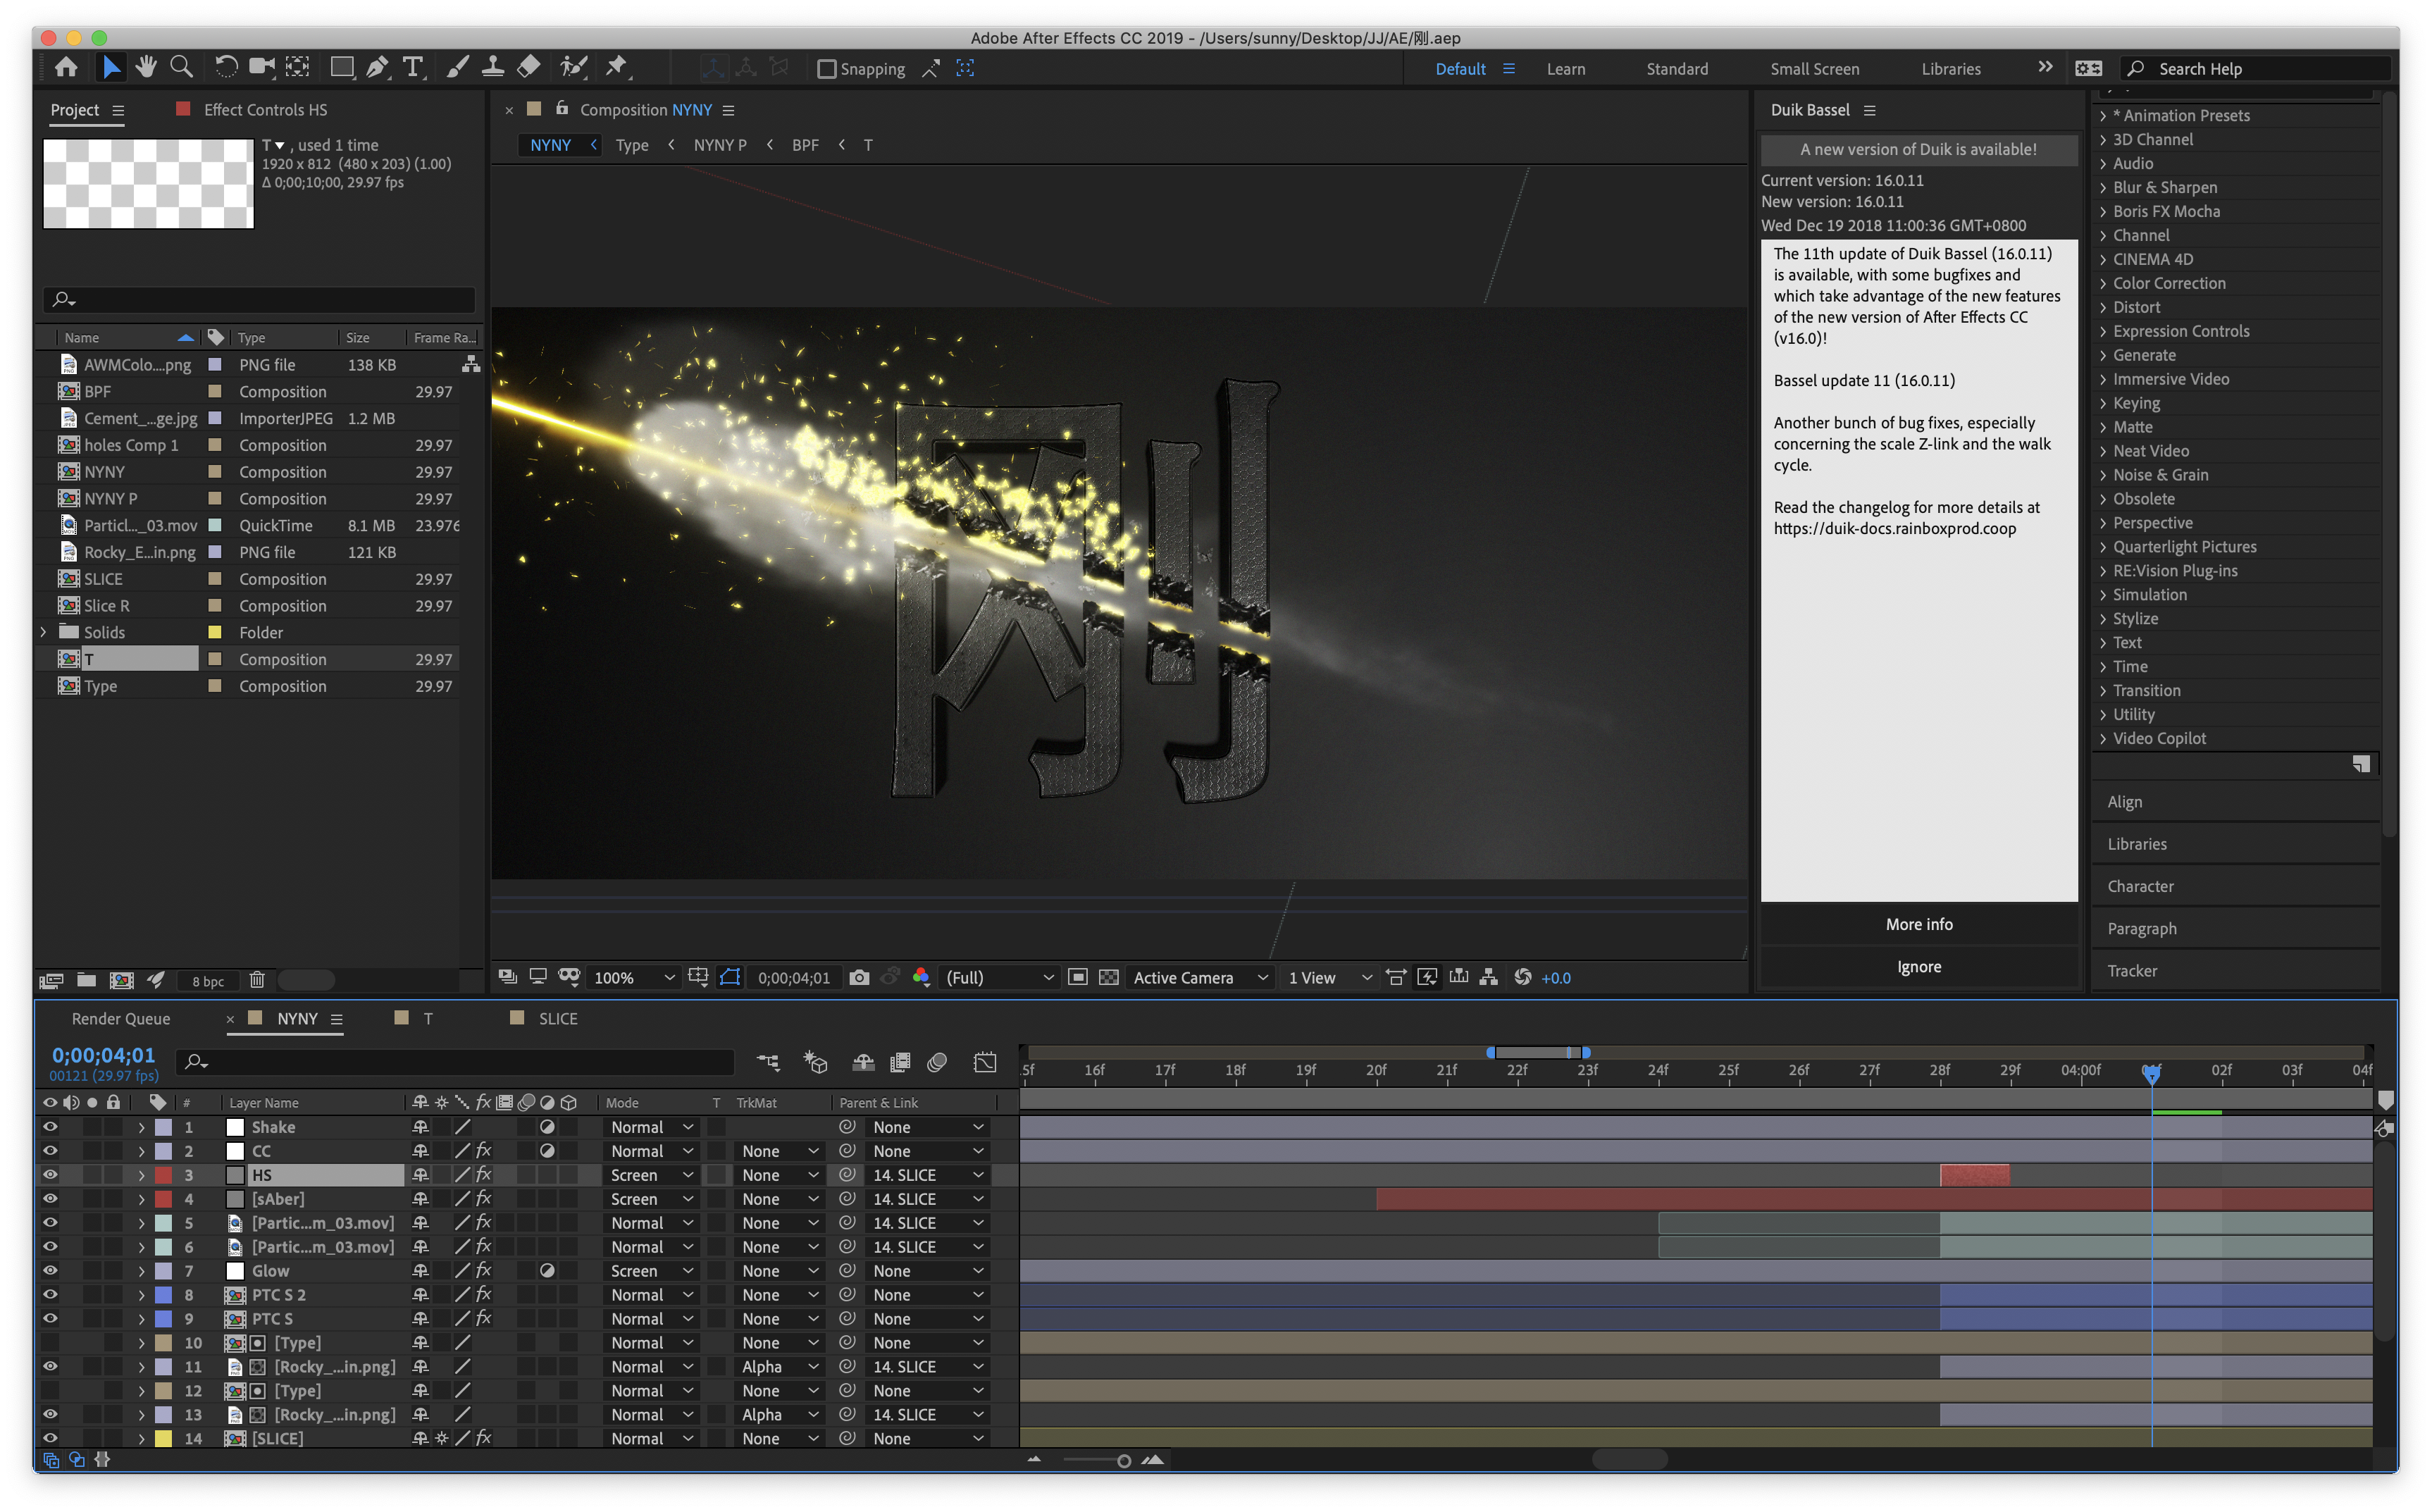Click the More info button
Image resolution: width=2432 pixels, height=1512 pixels.
(x=1918, y=924)
